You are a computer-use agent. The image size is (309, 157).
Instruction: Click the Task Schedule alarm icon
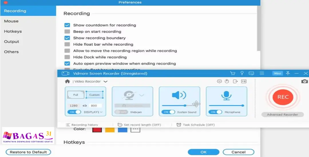179,125
